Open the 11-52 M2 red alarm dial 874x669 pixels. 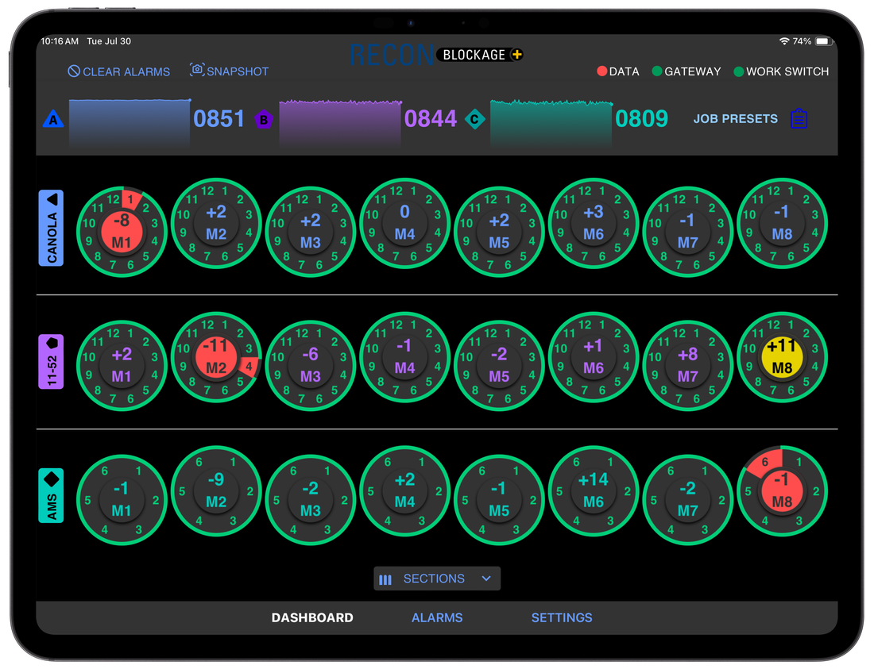pos(216,357)
